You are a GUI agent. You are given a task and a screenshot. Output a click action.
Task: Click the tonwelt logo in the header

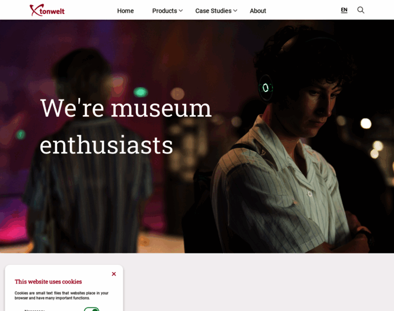[x=47, y=10]
